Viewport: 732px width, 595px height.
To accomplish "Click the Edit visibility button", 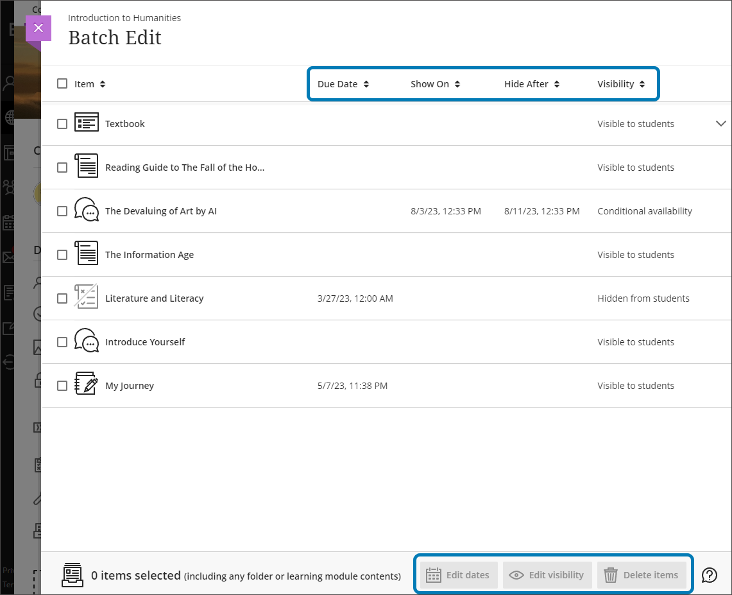I will point(547,575).
